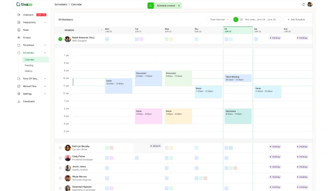This screenshot has height=191, width=329.
Task: Open notifications bell icon
Action: click(x=303, y=4)
